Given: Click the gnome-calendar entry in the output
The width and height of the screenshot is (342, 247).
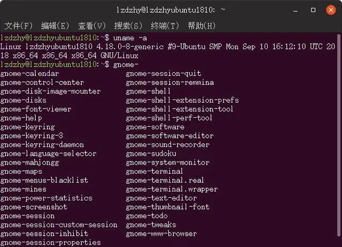Looking at the screenshot, I should coord(30,73).
